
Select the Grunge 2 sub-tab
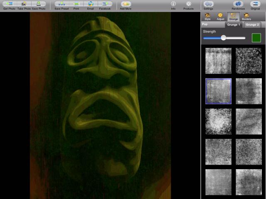[251, 25]
